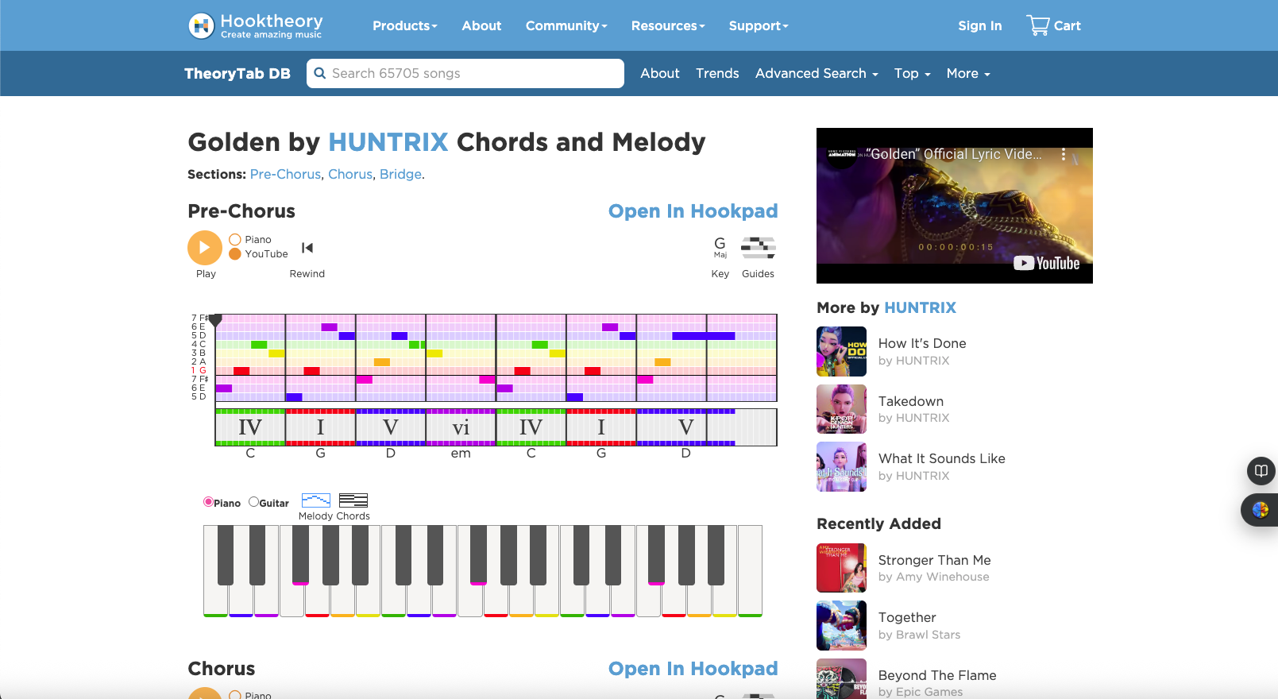Viewport: 1278px width, 699px height.
Task: Jump to the Pre-Chorus section link
Action: pos(285,174)
